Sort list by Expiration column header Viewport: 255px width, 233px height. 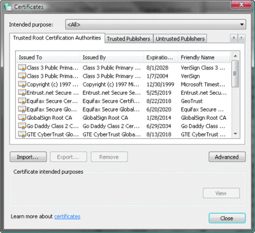click(x=161, y=57)
